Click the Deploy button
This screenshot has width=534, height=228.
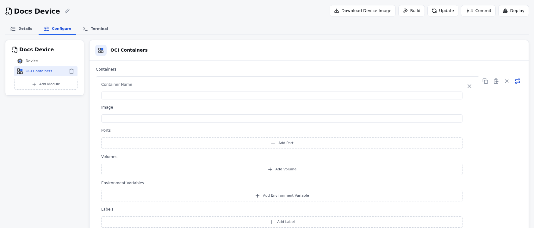coord(513,11)
